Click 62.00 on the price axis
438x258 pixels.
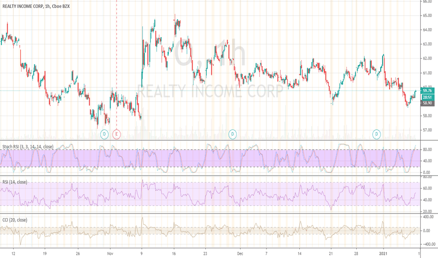(x=427, y=59)
